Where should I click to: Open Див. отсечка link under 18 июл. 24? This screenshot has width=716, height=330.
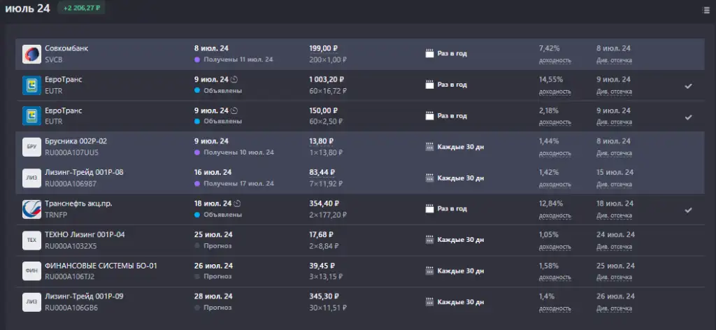(x=614, y=215)
